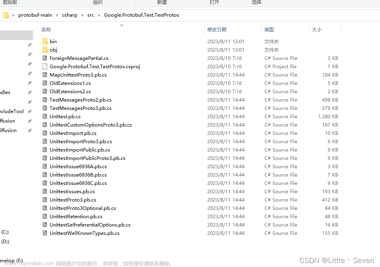Select file name Google.Protobuf.Test.TestProtos.csproj

click(x=95, y=67)
